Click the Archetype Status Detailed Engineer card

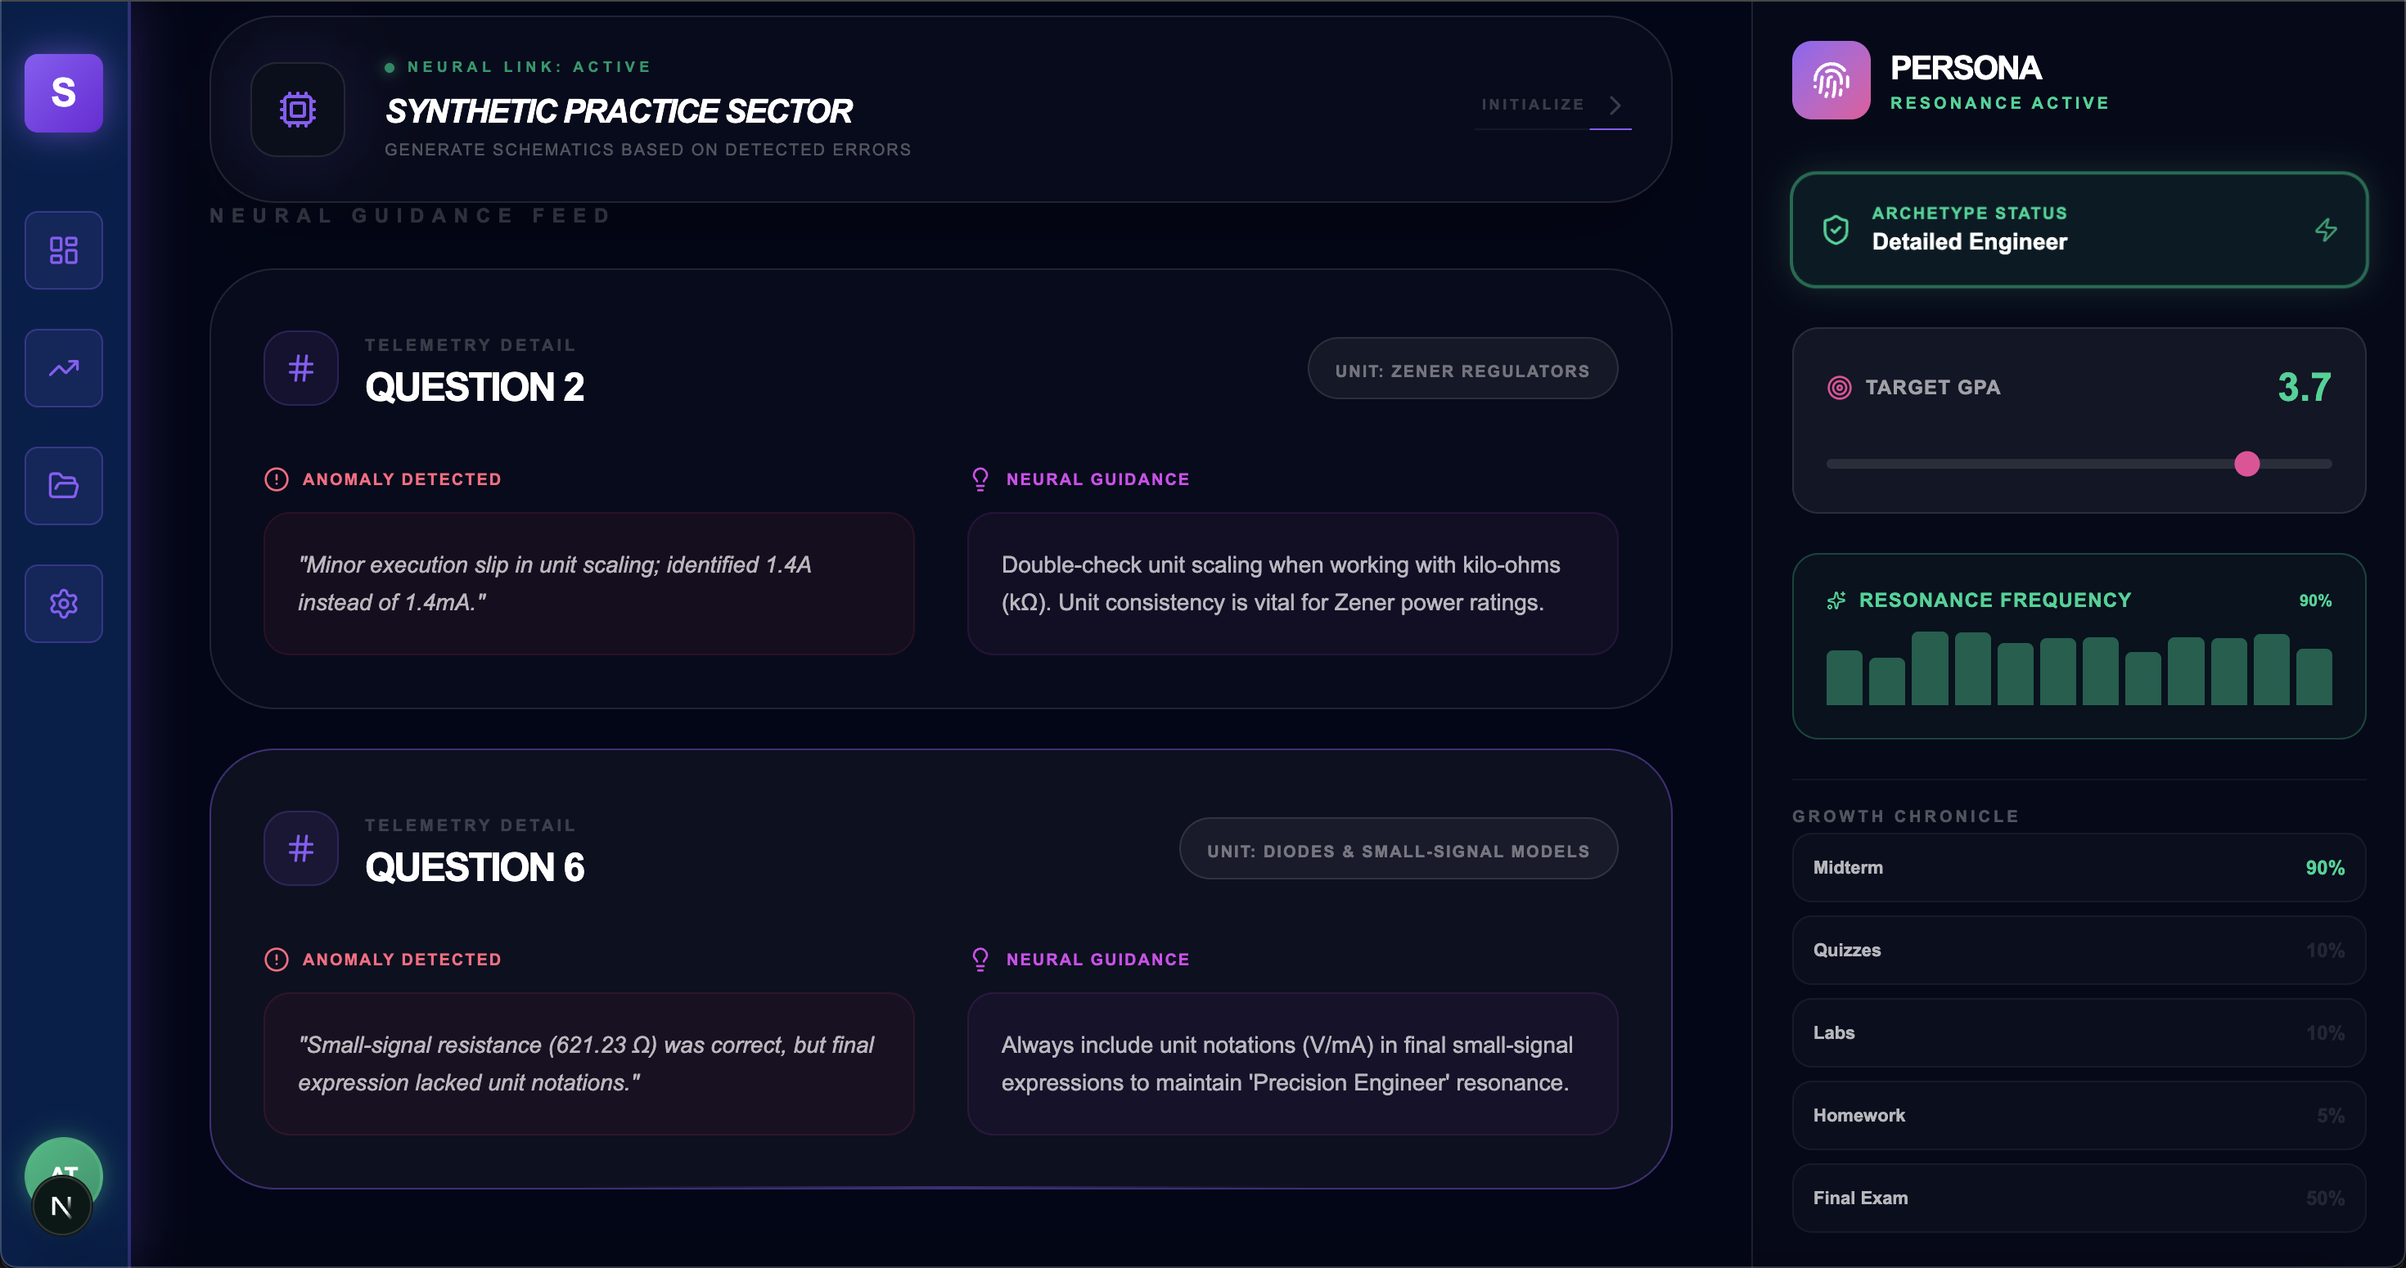pyautogui.click(x=2077, y=230)
